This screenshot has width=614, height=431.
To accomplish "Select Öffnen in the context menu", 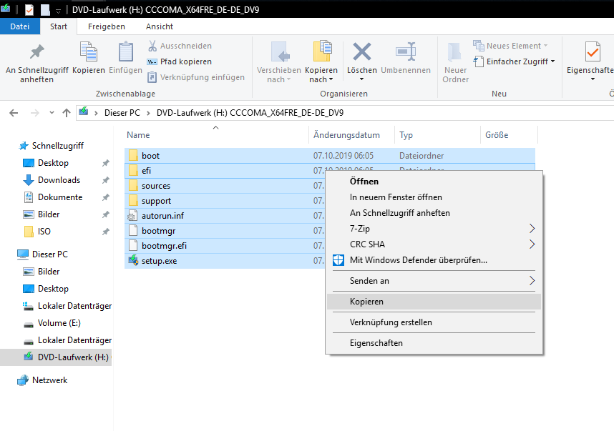I will point(434,182).
